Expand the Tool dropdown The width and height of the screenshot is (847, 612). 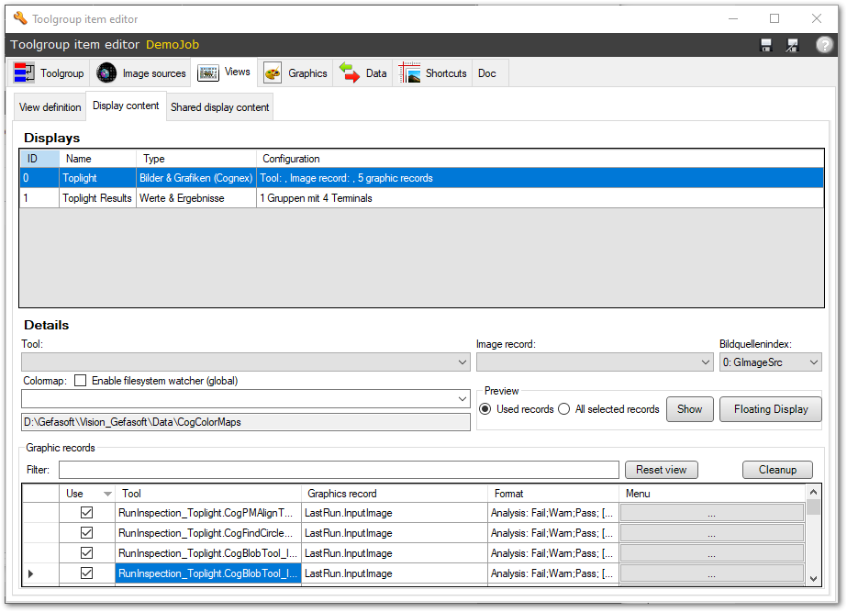click(x=246, y=362)
